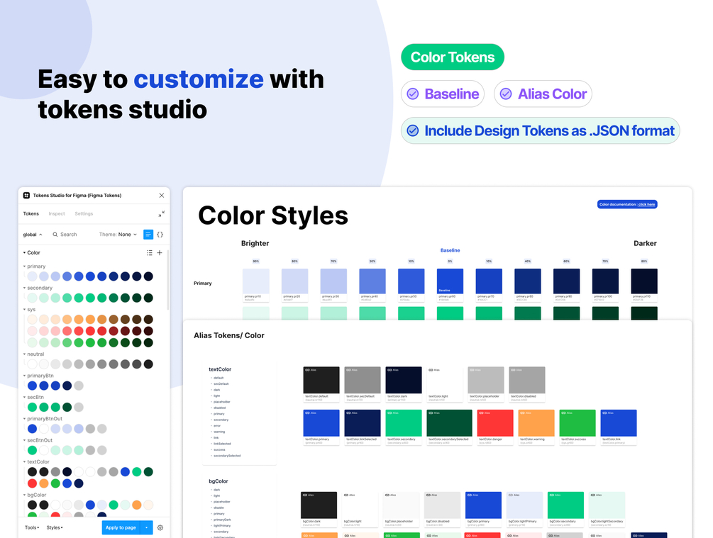The height and width of the screenshot is (538, 713).
Task: Collapse the sys token group
Action: (x=25, y=310)
